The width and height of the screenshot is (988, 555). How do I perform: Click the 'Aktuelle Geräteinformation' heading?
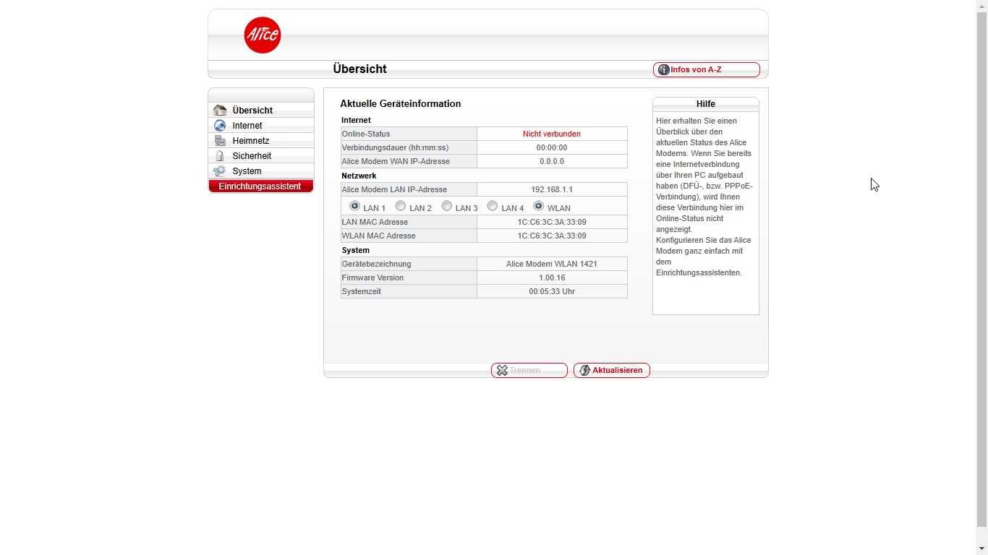tap(401, 103)
